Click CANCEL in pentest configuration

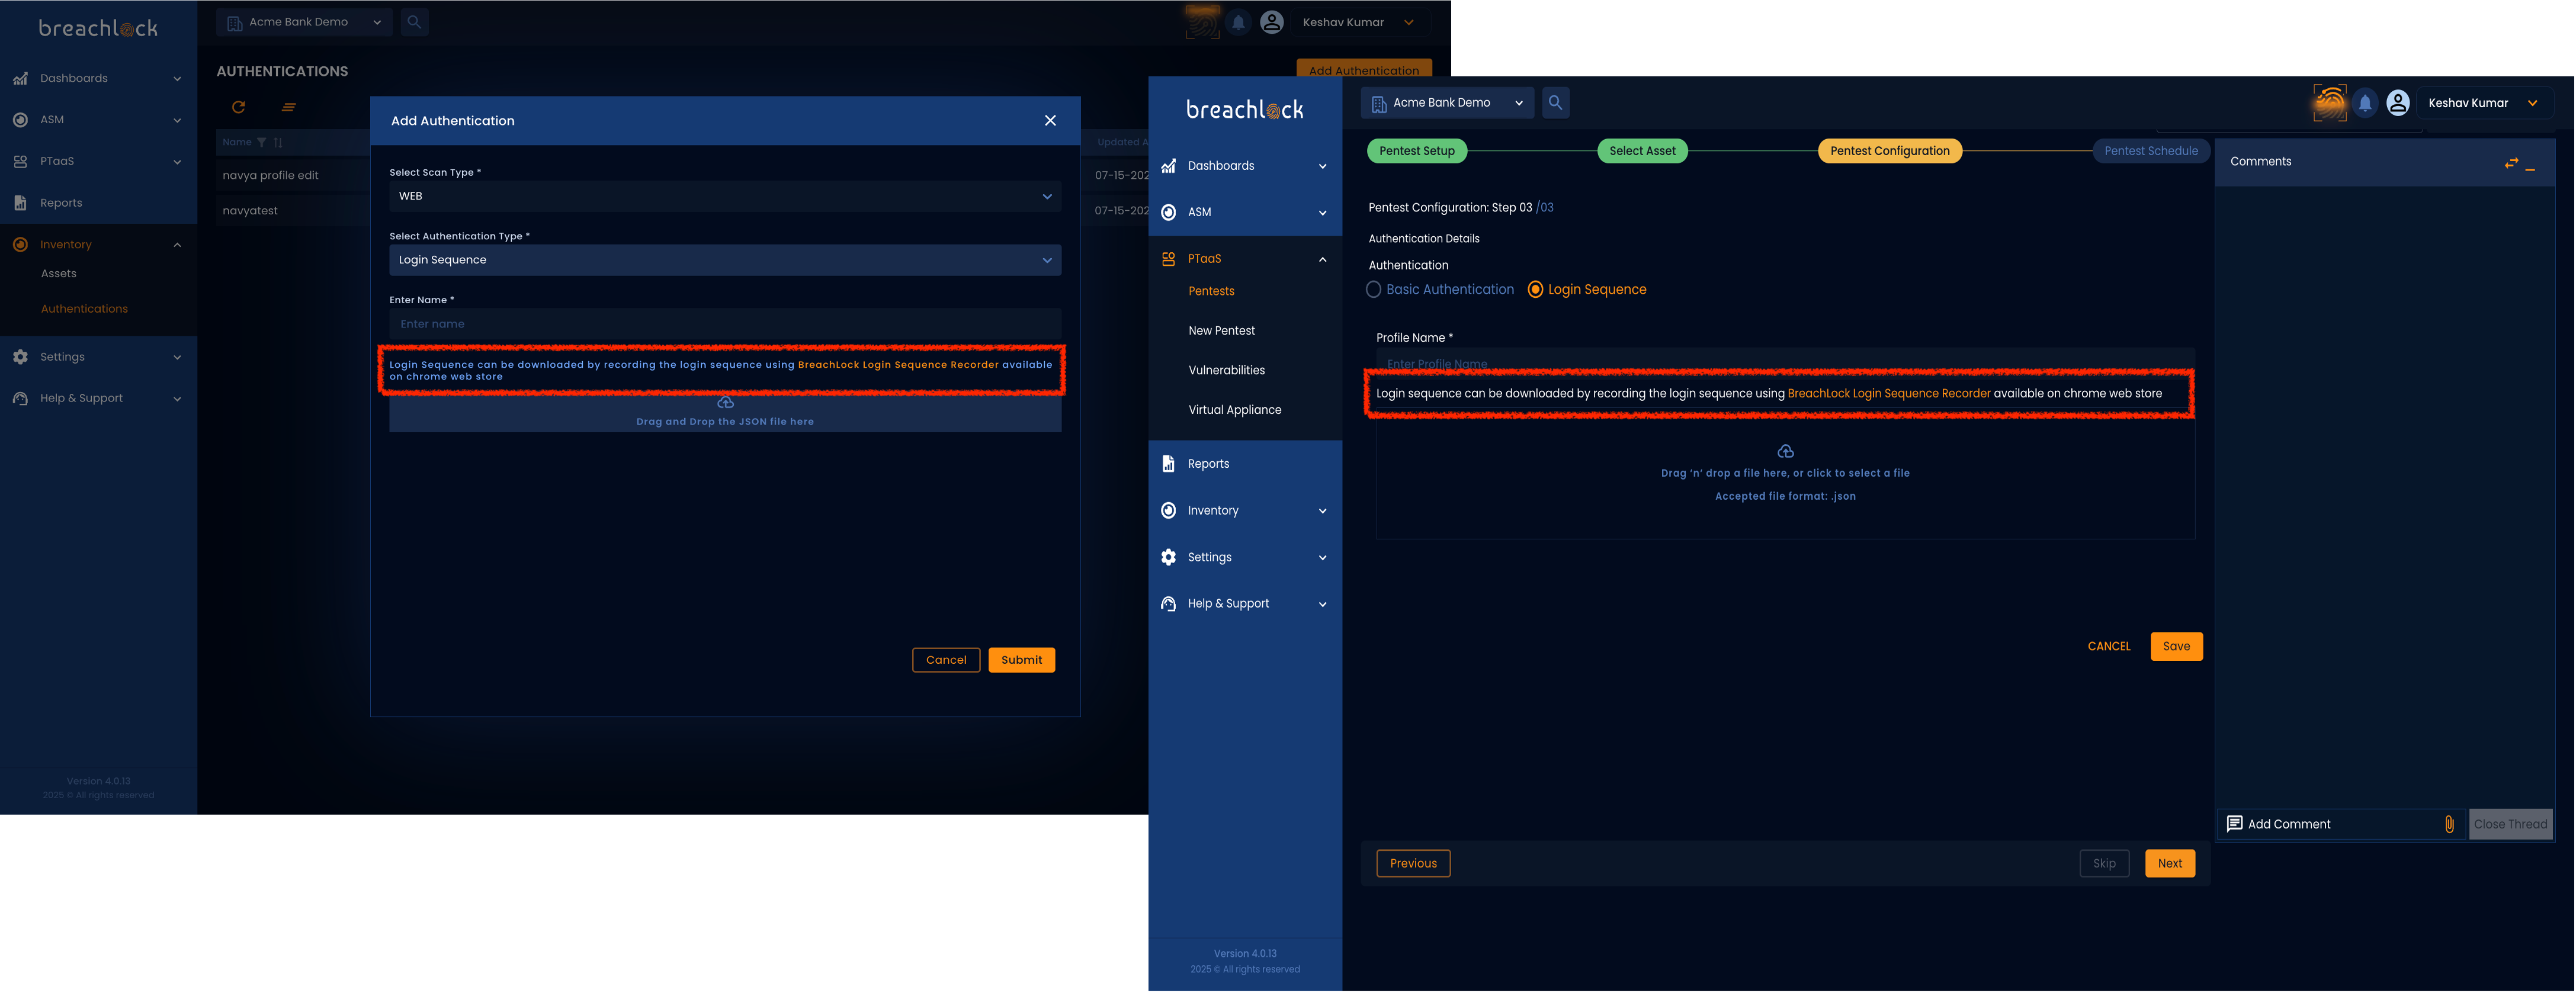[2108, 647]
